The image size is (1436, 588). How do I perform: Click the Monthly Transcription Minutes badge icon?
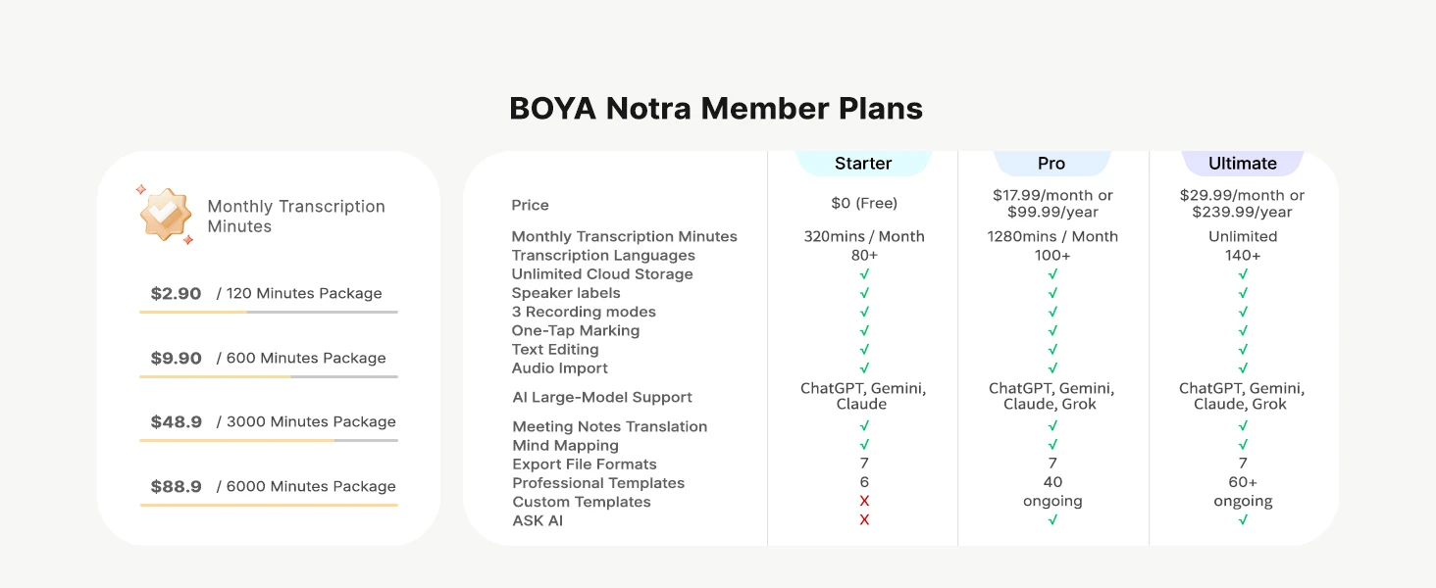tap(165, 214)
